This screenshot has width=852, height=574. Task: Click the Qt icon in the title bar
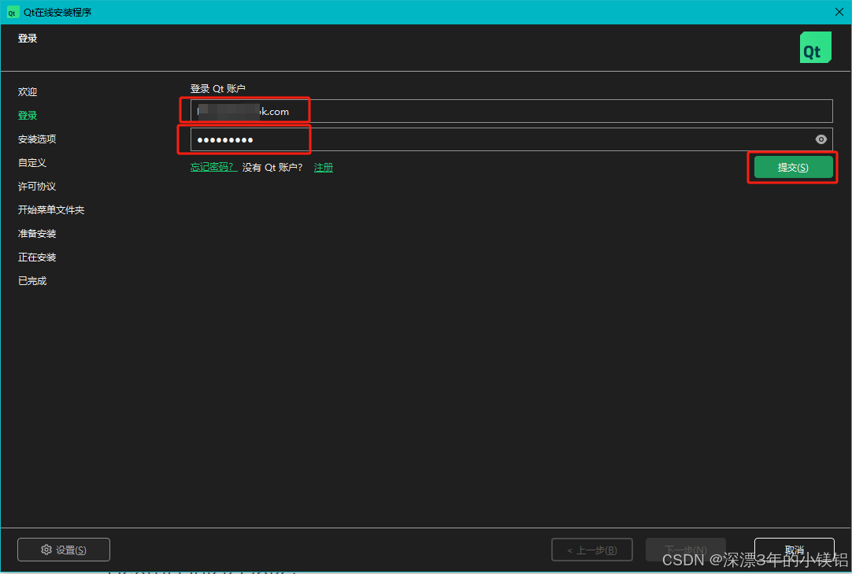[12, 12]
